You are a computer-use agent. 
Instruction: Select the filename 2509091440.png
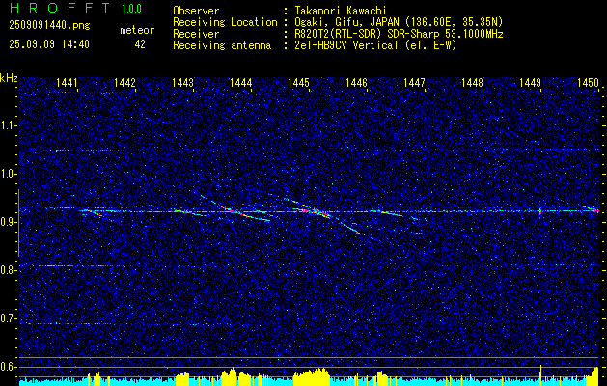(49, 26)
